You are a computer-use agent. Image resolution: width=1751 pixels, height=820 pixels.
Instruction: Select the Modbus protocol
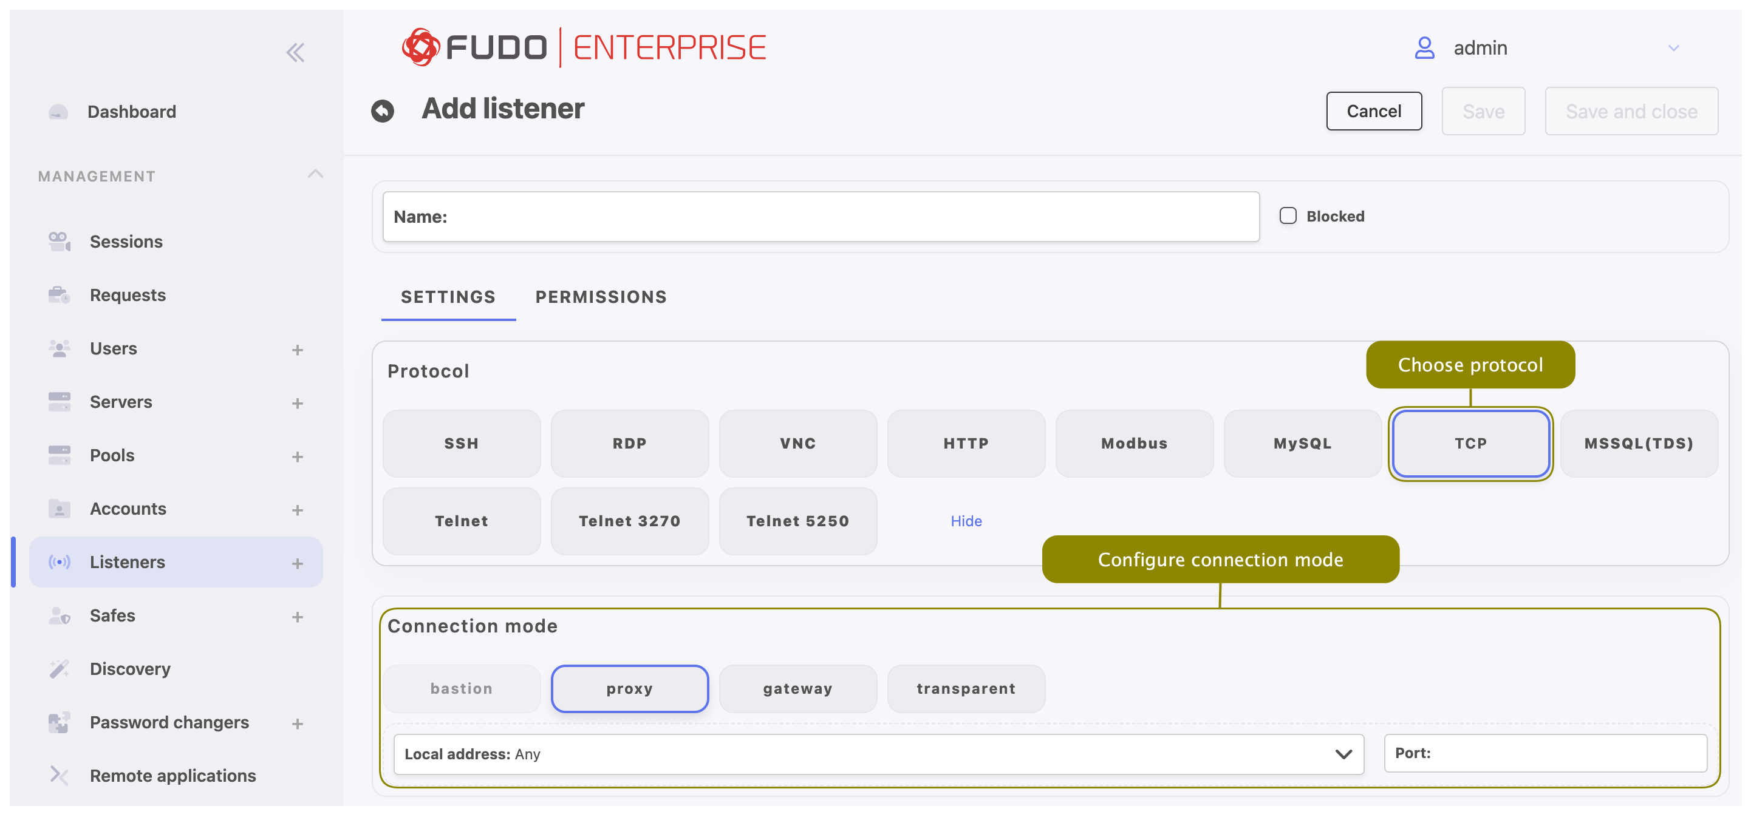(1134, 443)
